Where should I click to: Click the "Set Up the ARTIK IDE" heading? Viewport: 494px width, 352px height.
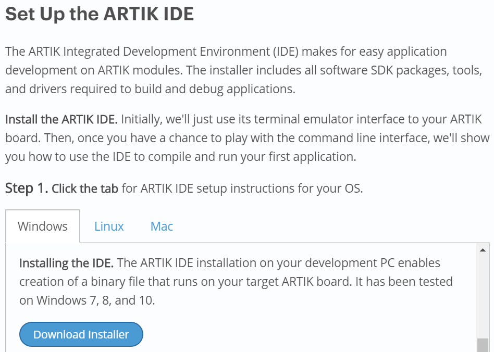click(100, 14)
